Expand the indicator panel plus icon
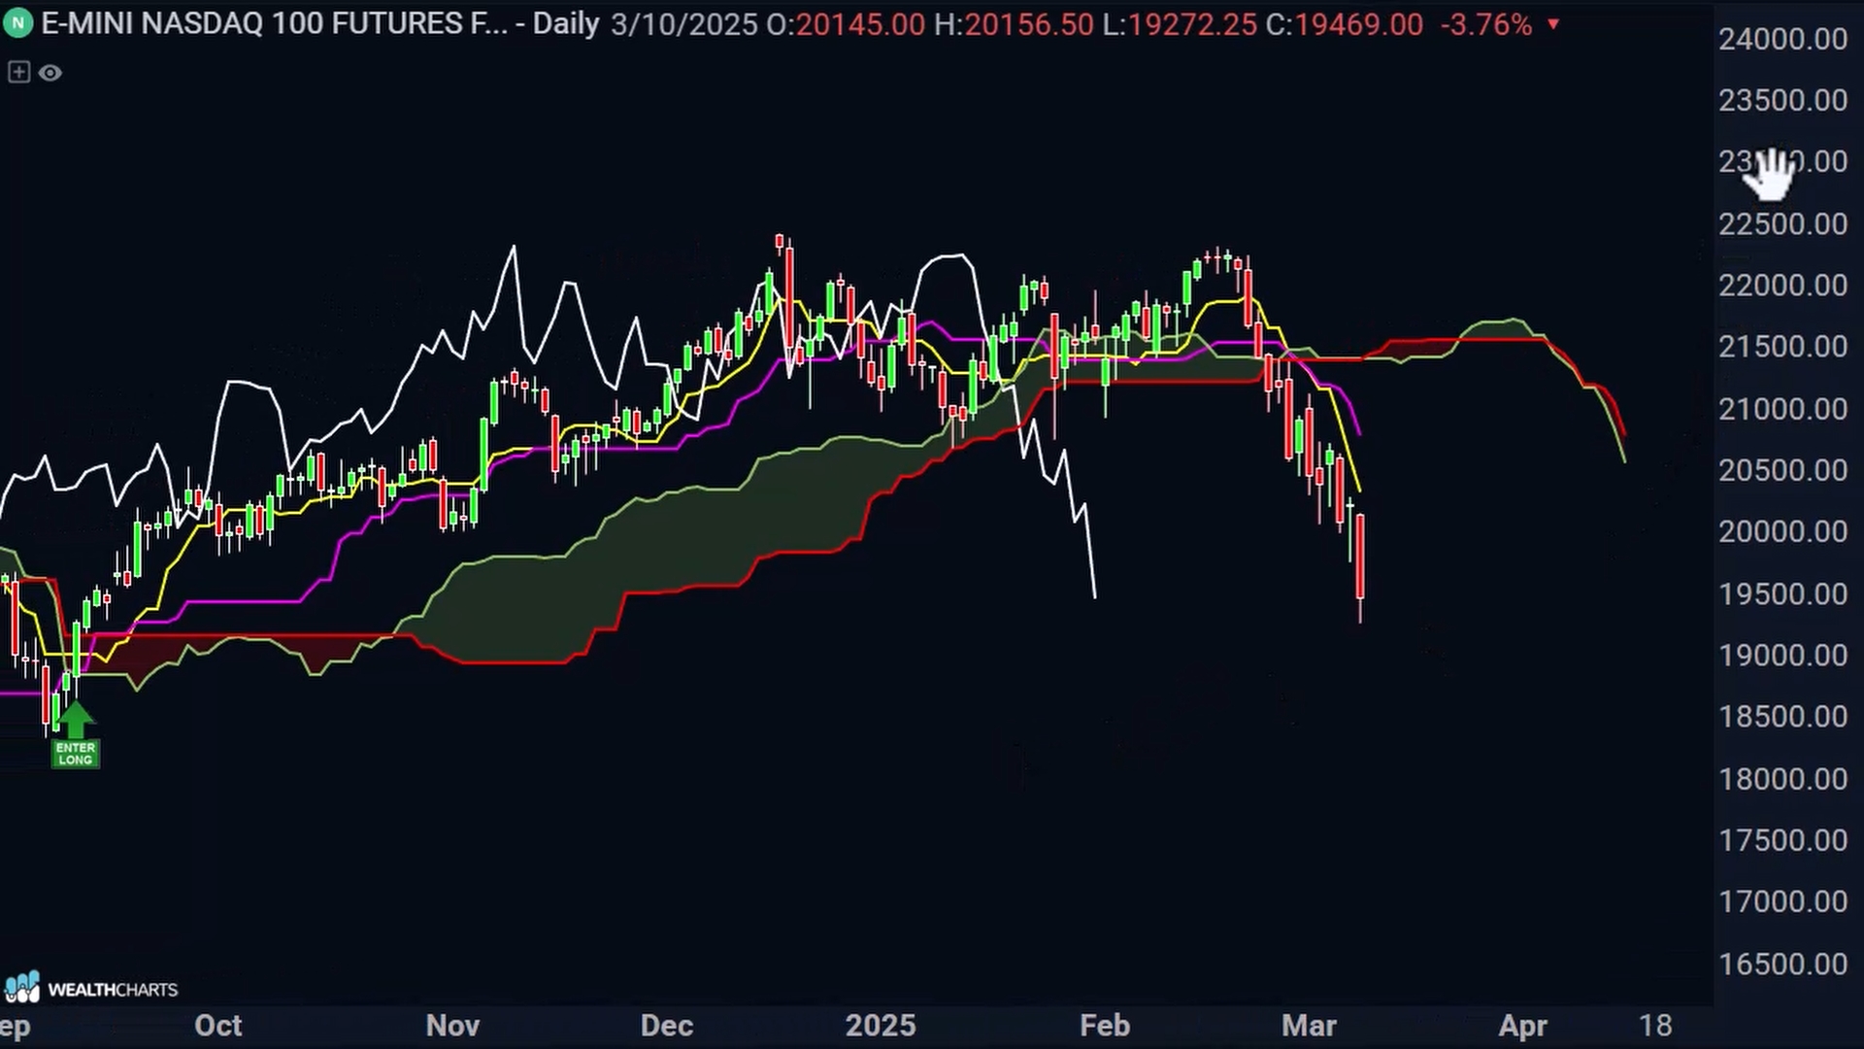Viewport: 1864px width, 1049px height. coord(18,72)
